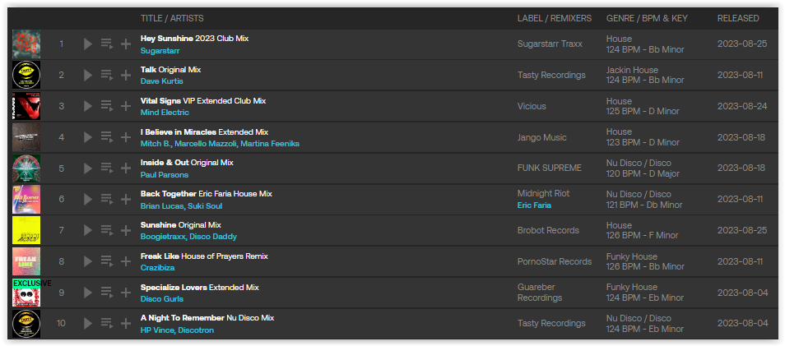Add Vital Signs to a playlist
This screenshot has width=785, height=346.
click(x=126, y=106)
